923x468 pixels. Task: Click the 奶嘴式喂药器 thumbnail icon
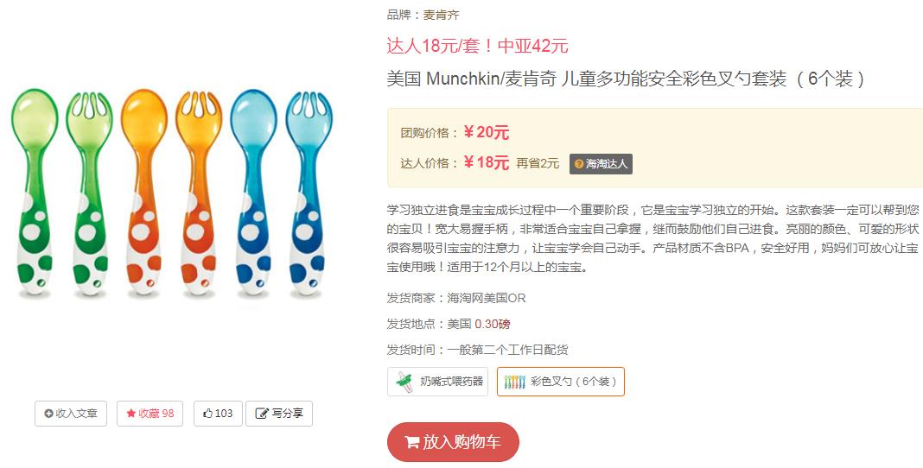click(404, 381)
